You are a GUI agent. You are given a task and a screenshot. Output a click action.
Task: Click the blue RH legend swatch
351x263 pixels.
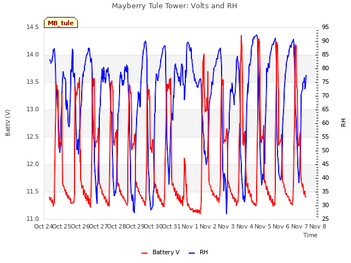[191, 253]
